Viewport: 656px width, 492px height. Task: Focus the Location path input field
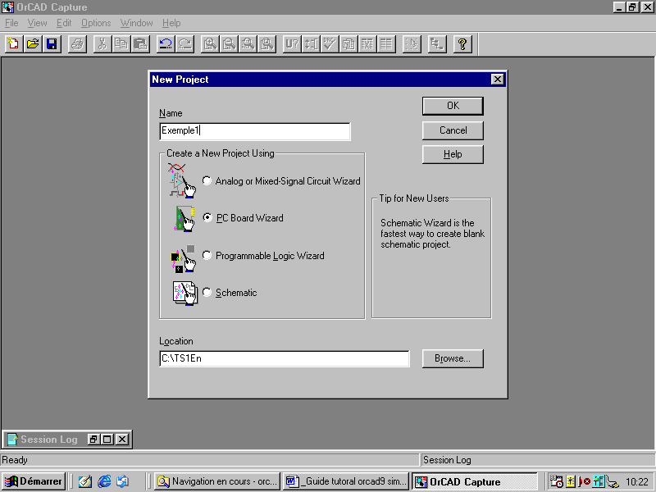click(285, 358)
